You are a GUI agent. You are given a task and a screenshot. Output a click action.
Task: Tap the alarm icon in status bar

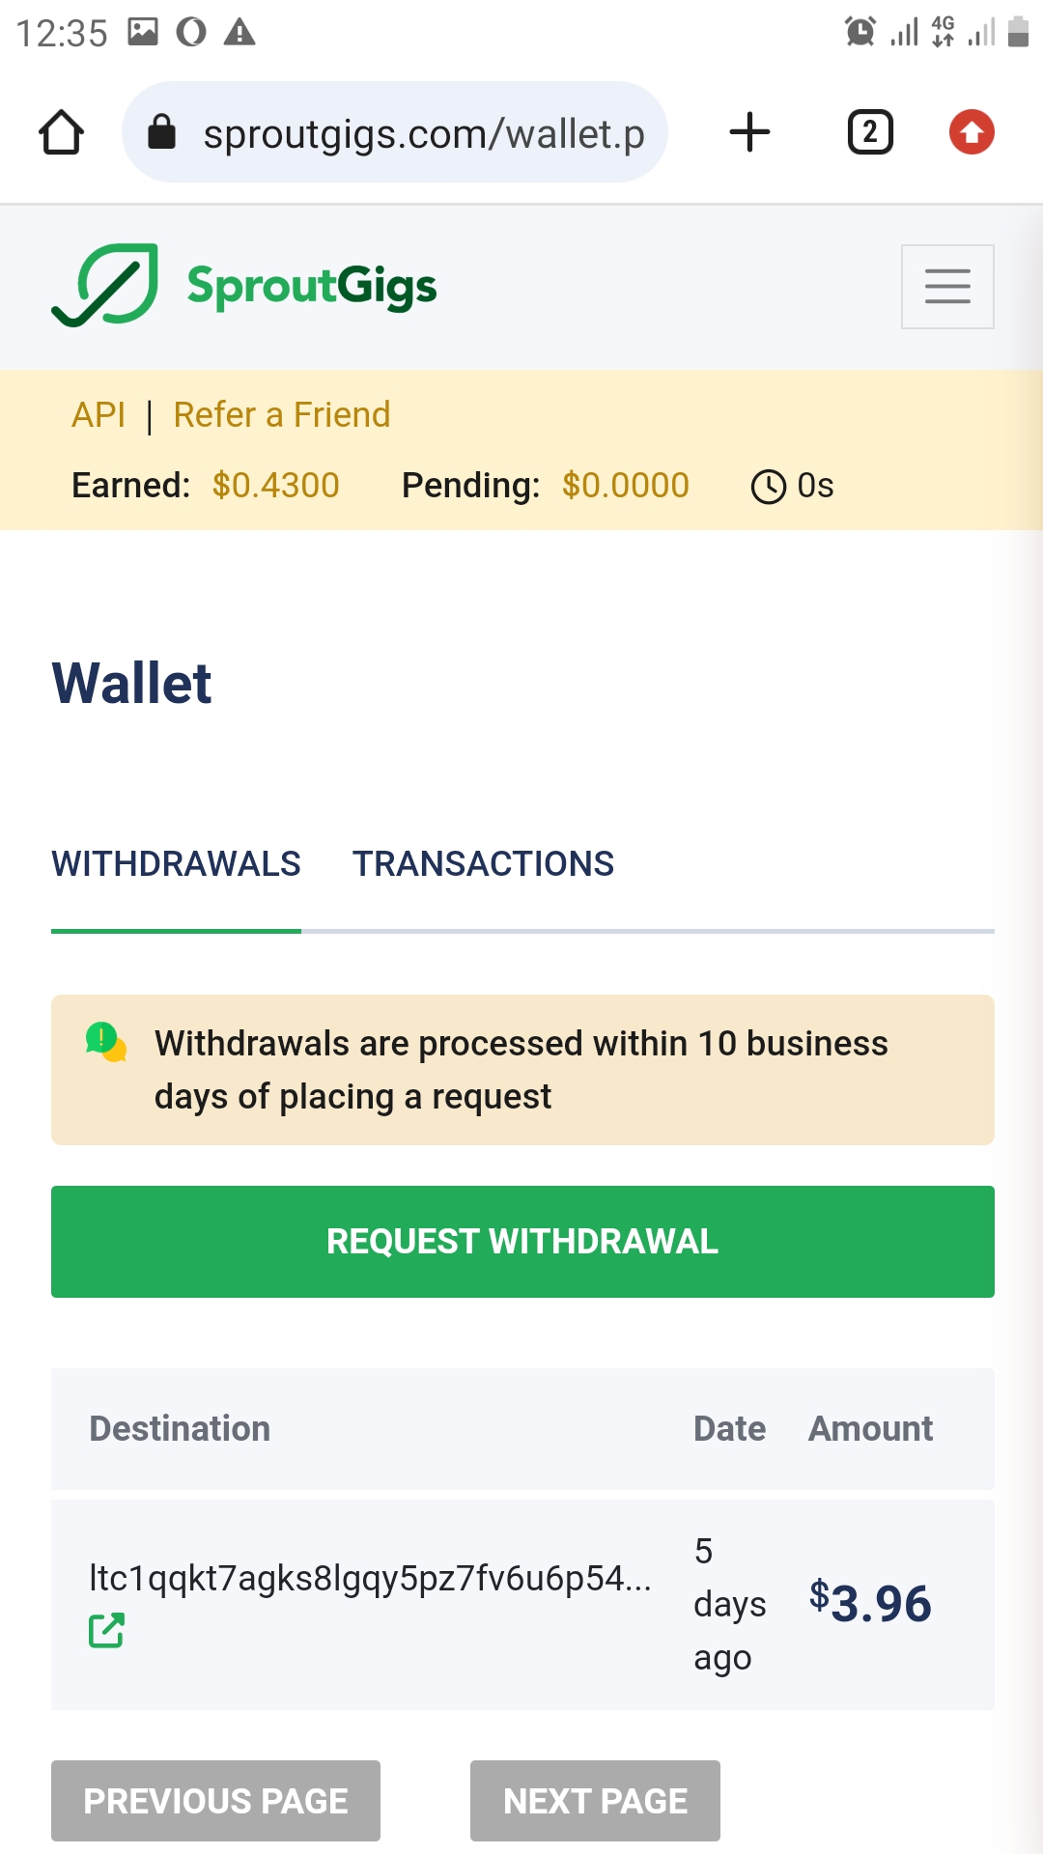click(x=859, y=32)
